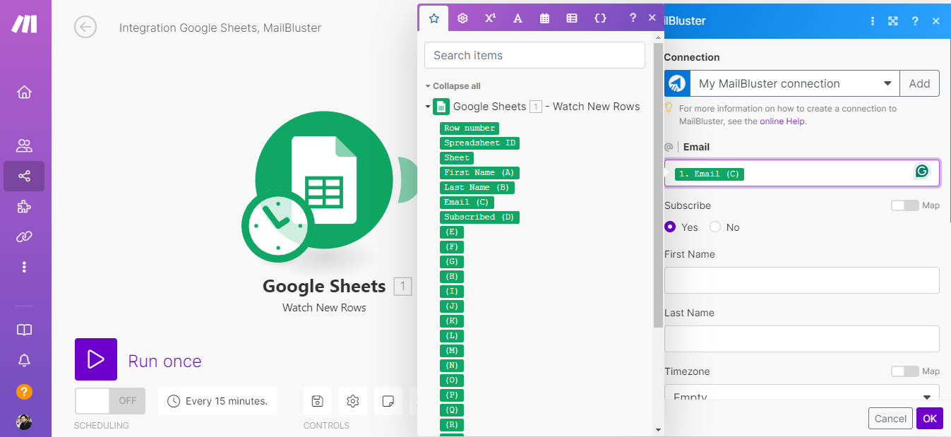Click the Connections link icon in the sidebar
This screenshot has height=437, width=951.
pos(24,237)
